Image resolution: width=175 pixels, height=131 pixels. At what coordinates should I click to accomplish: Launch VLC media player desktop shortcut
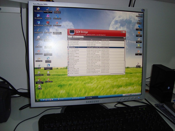pyautogui.click(x=49, y=80)
